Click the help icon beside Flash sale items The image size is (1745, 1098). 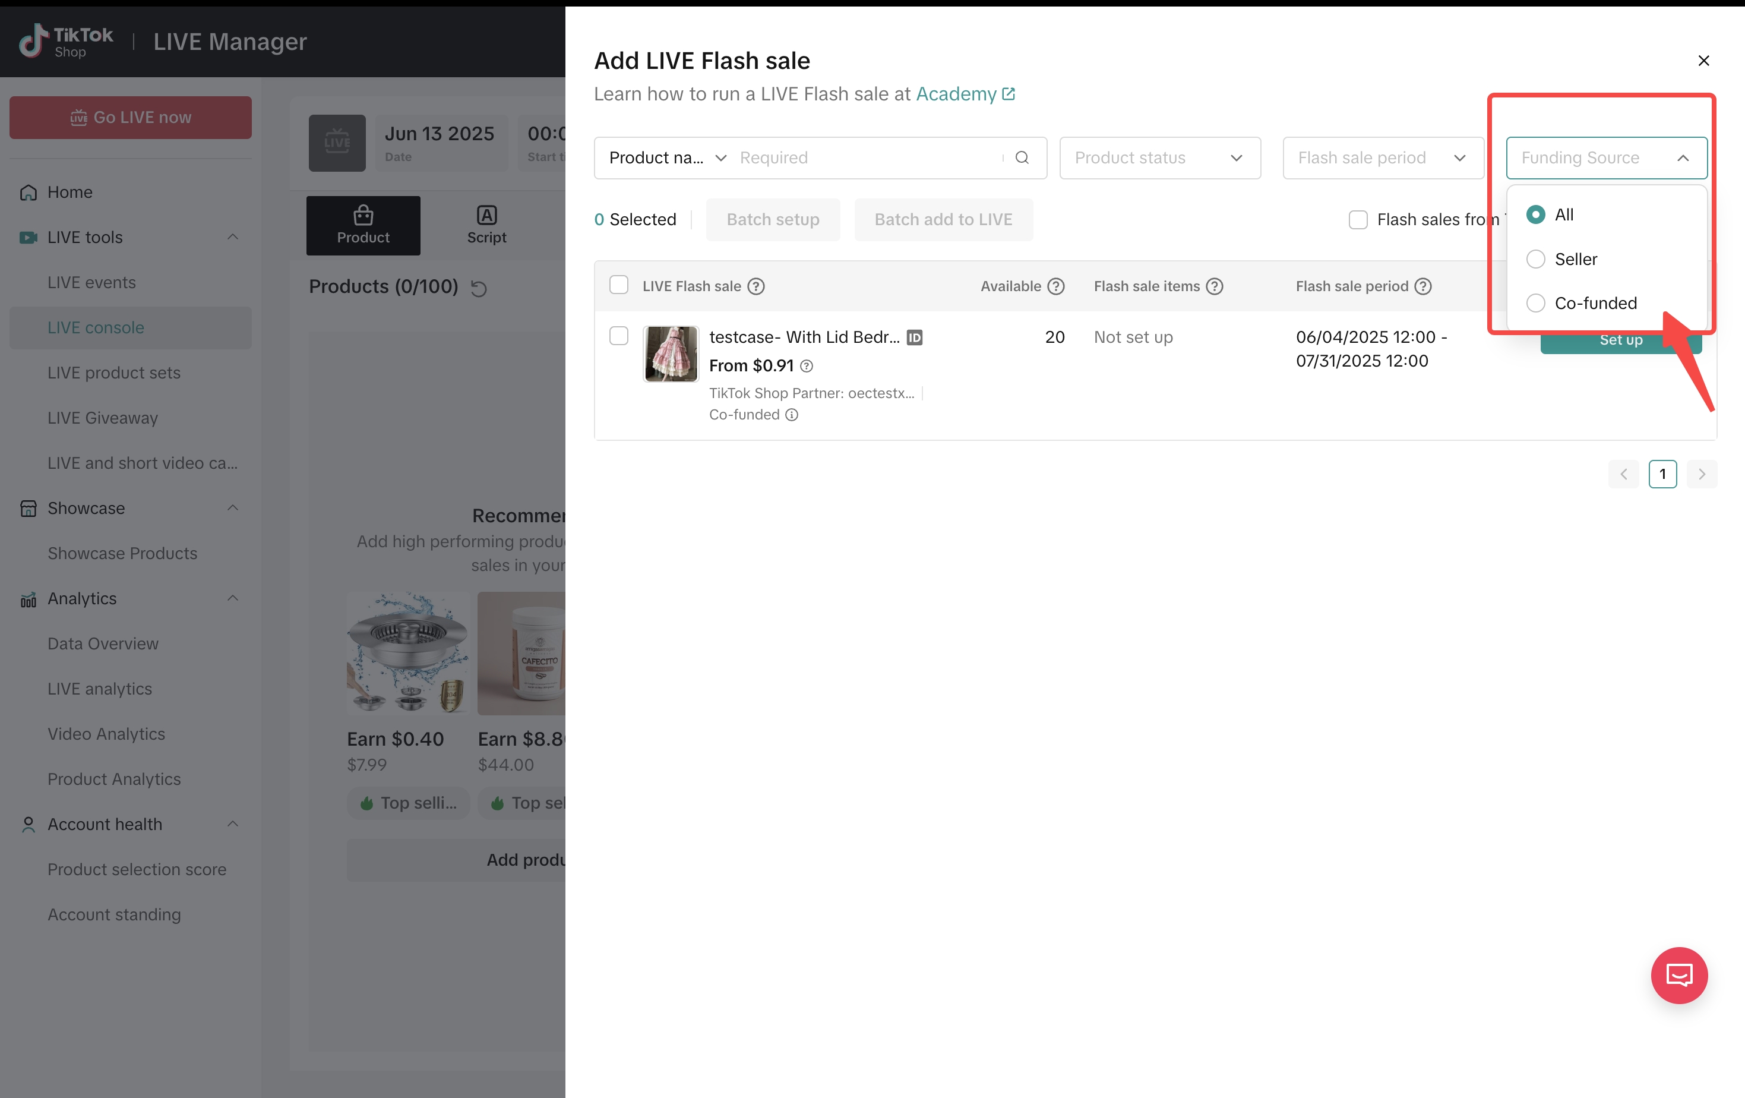(x=1215, y=286)
